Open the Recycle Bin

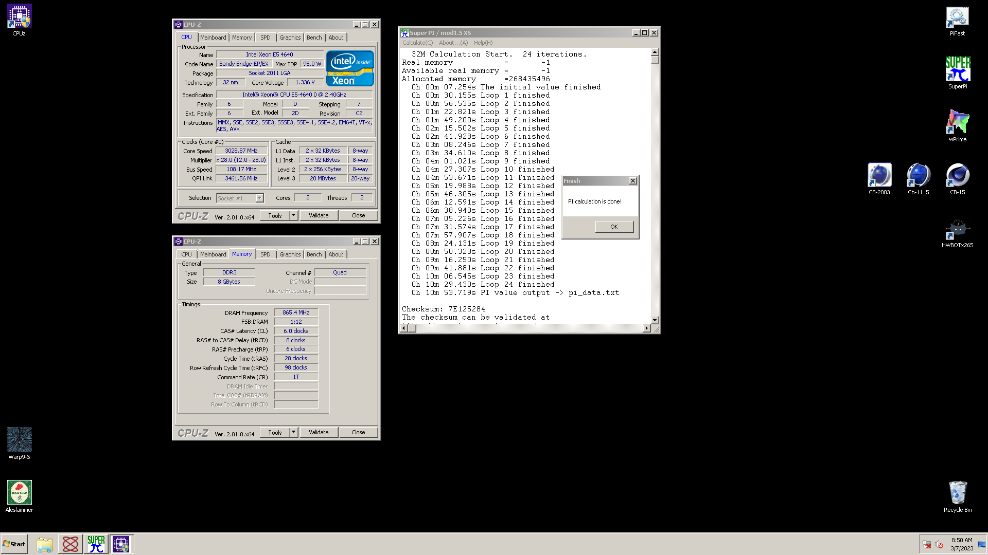[957, 496]
